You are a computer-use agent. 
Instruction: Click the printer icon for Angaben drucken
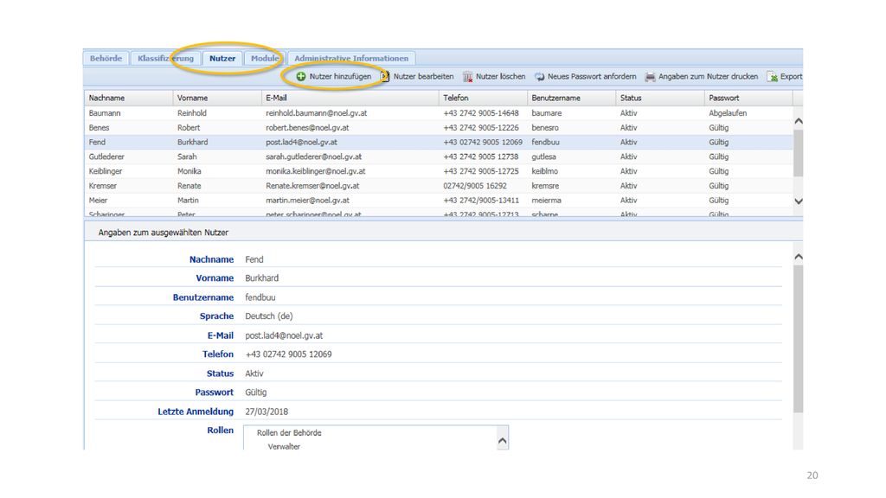(651, 76)
